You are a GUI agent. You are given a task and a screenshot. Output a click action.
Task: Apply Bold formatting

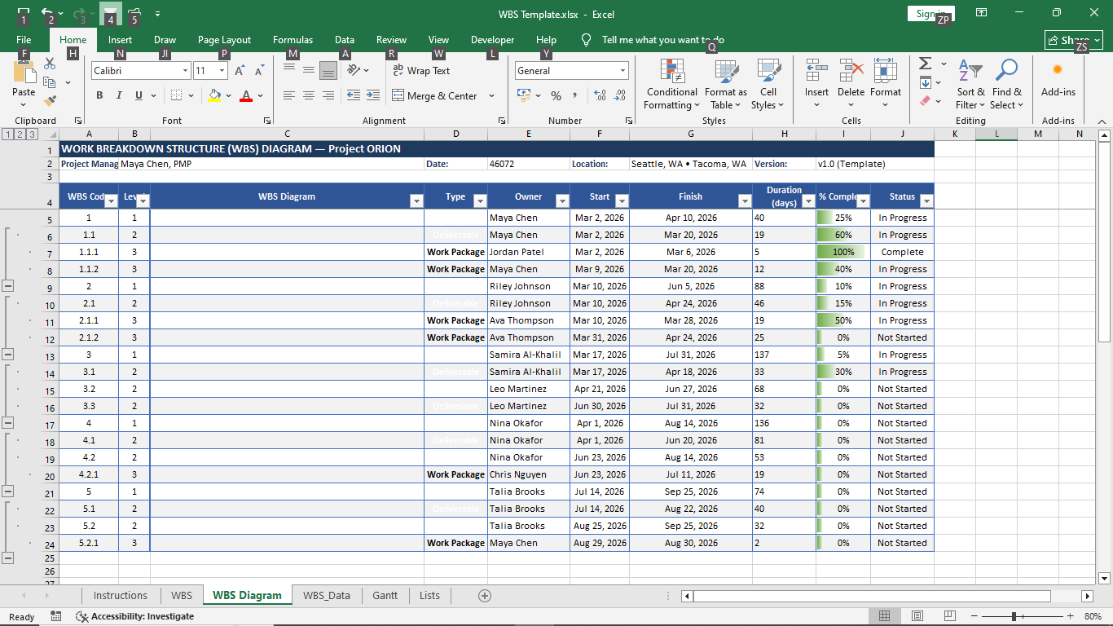pos(99,95)
